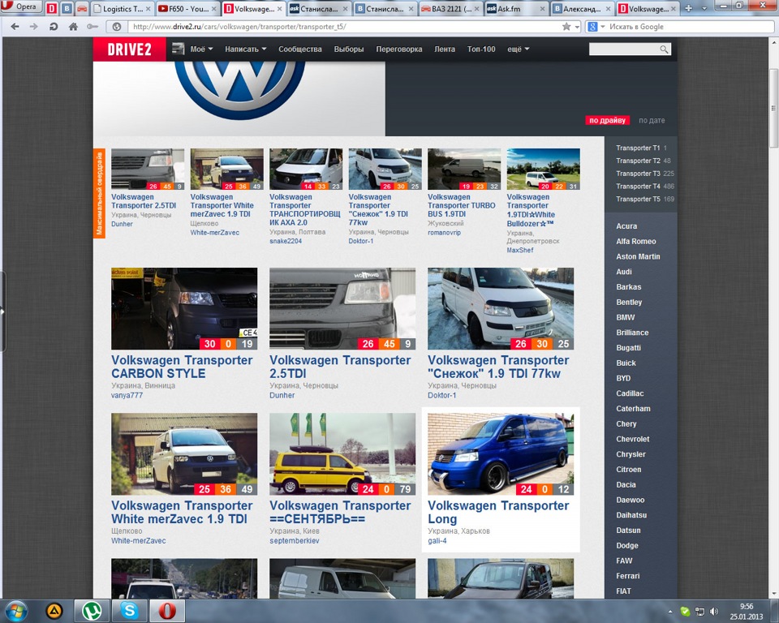Select BMW in brands list
The image size is (779, 623).
click(x=626, y=317)
